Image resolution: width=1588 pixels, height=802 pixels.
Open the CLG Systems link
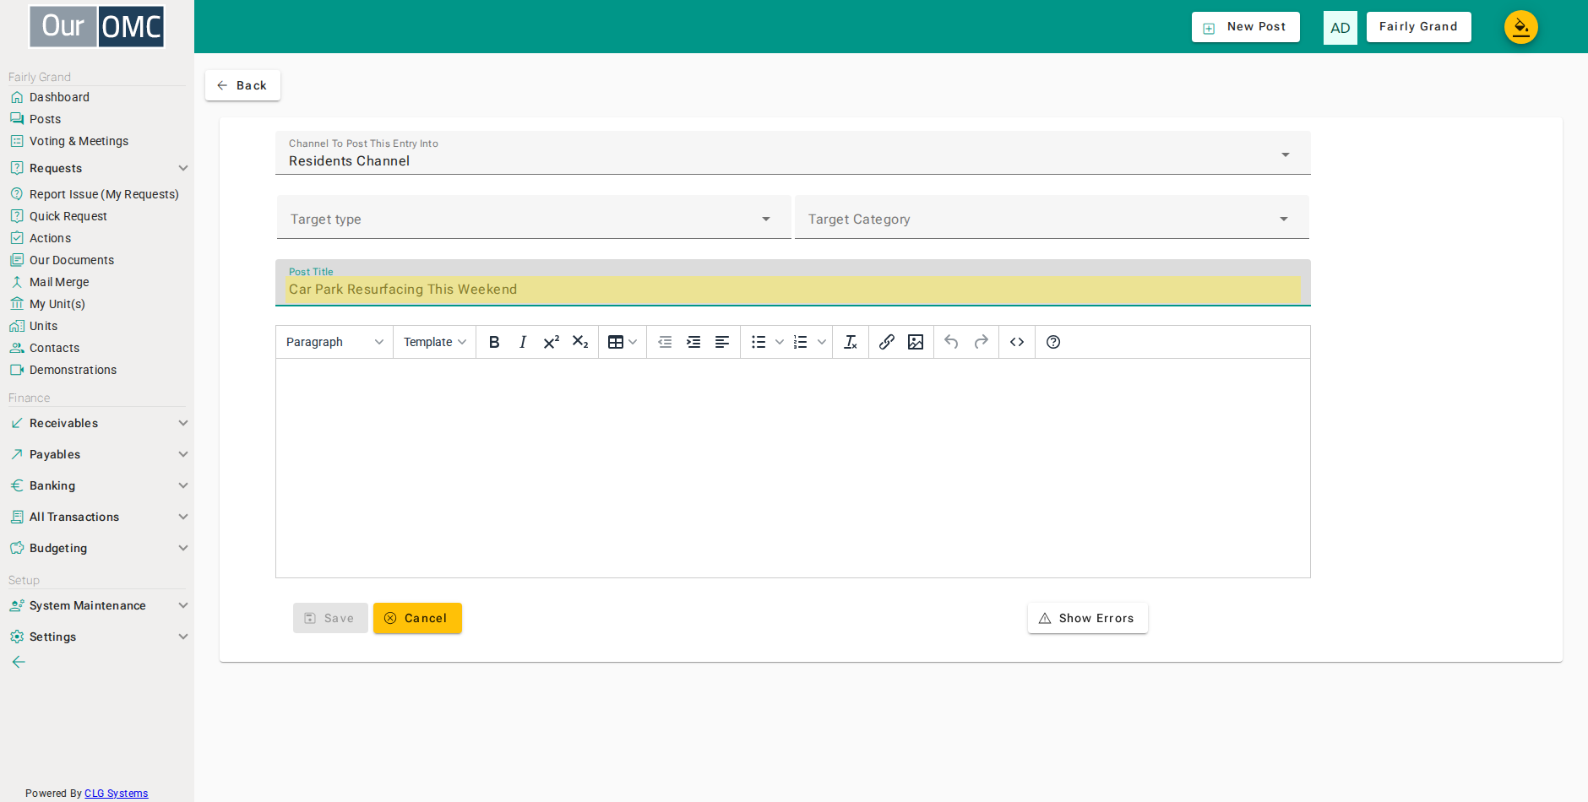tap(117, 794)
